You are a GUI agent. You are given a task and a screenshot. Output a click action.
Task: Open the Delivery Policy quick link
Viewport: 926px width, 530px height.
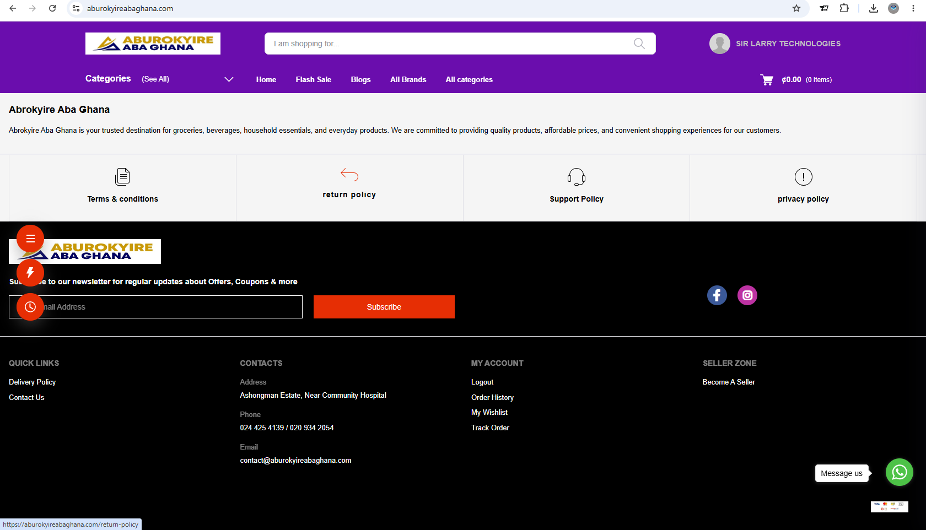[33, 382]
